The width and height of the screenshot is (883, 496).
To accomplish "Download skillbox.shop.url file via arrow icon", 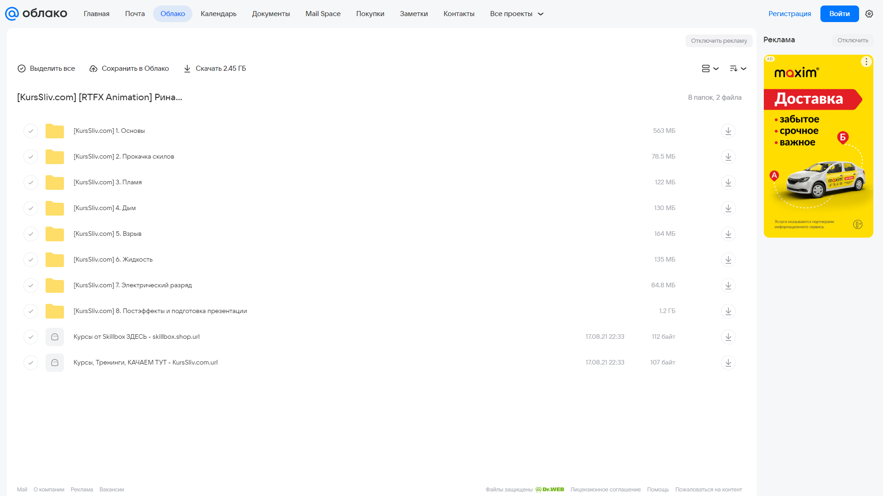I will click(728, 337).
